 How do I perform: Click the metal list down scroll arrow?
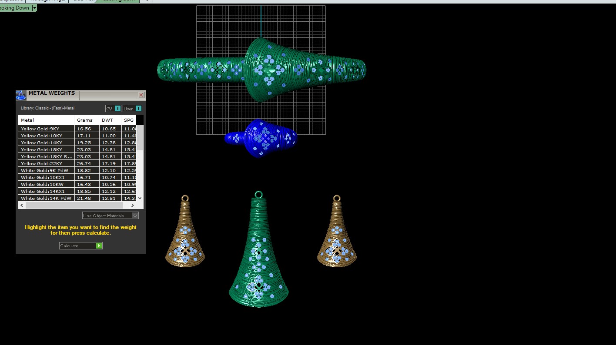(x=140, y=198)
